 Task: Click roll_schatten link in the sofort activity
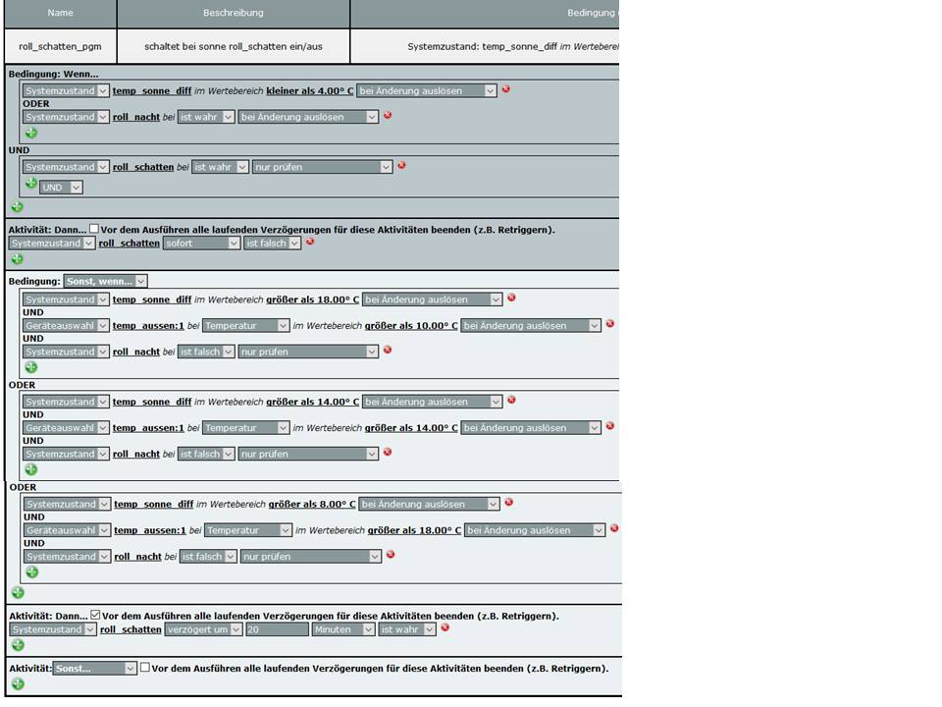130,244
